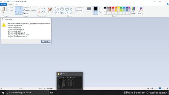
Task: Expand the shapes gallery more arrow
Action: pyautogui.click(x=73, y=13)
